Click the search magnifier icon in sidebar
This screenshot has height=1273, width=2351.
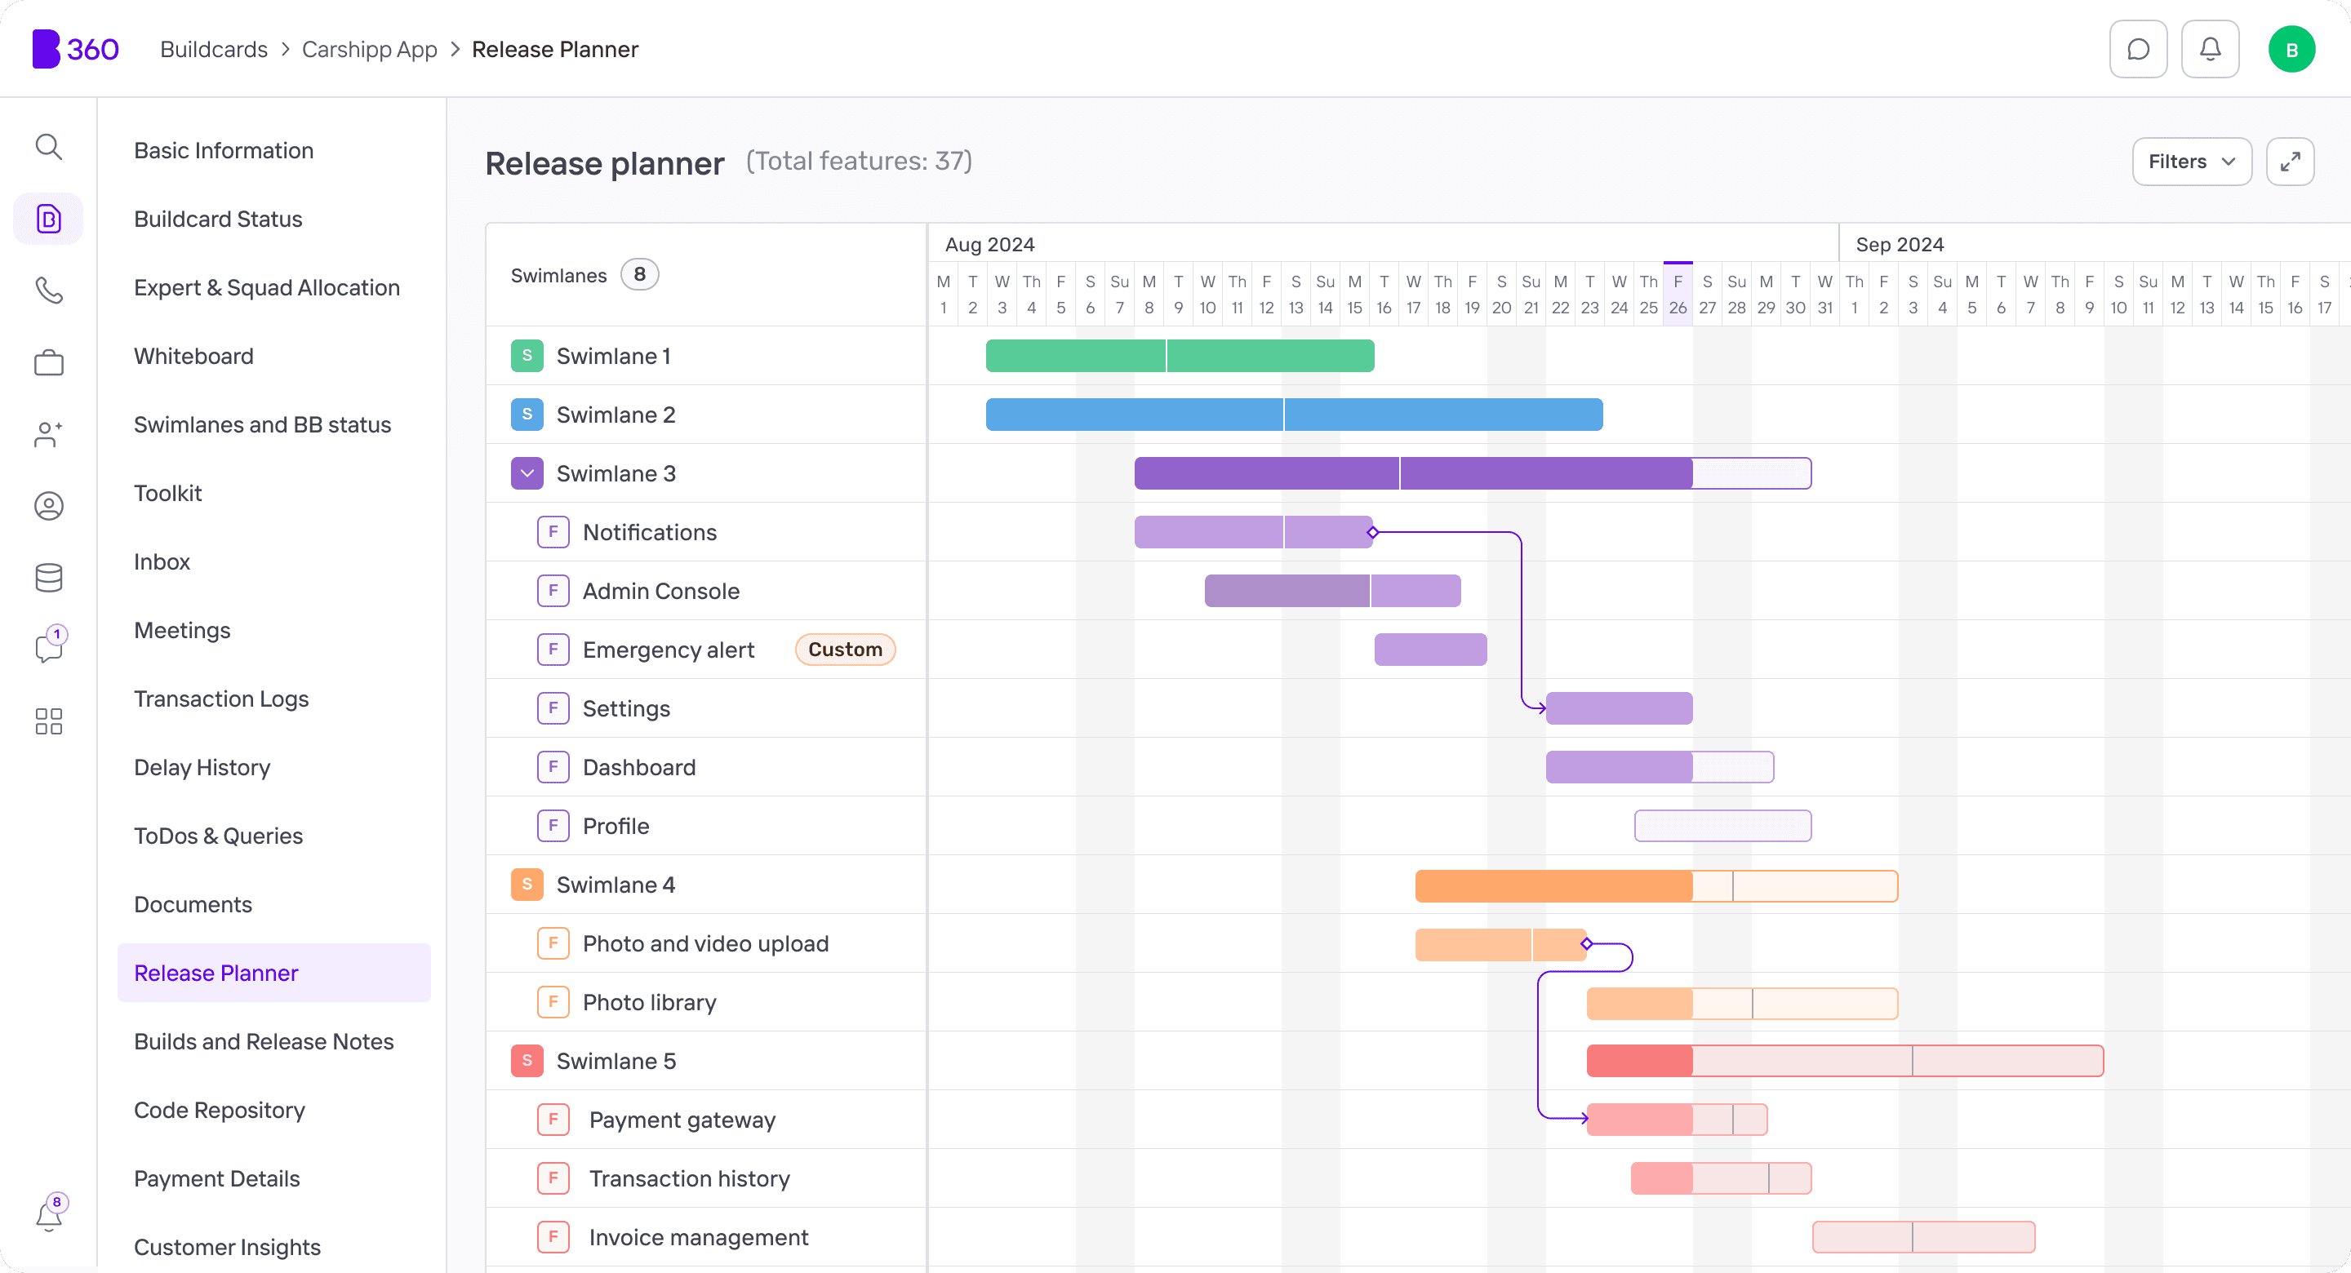tap(48, 147)
